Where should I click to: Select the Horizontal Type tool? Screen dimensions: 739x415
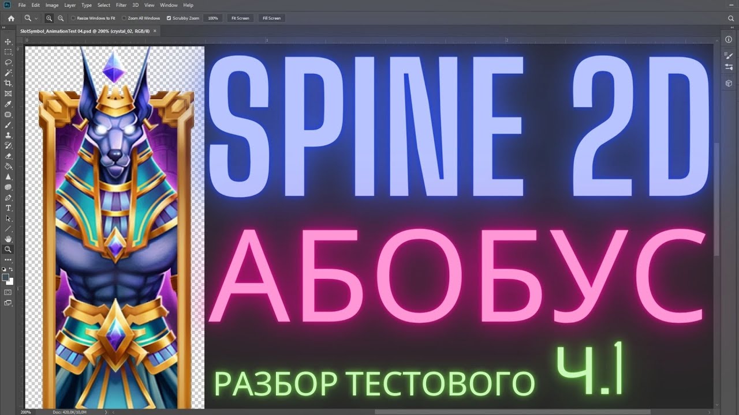[x=8, y=207]
